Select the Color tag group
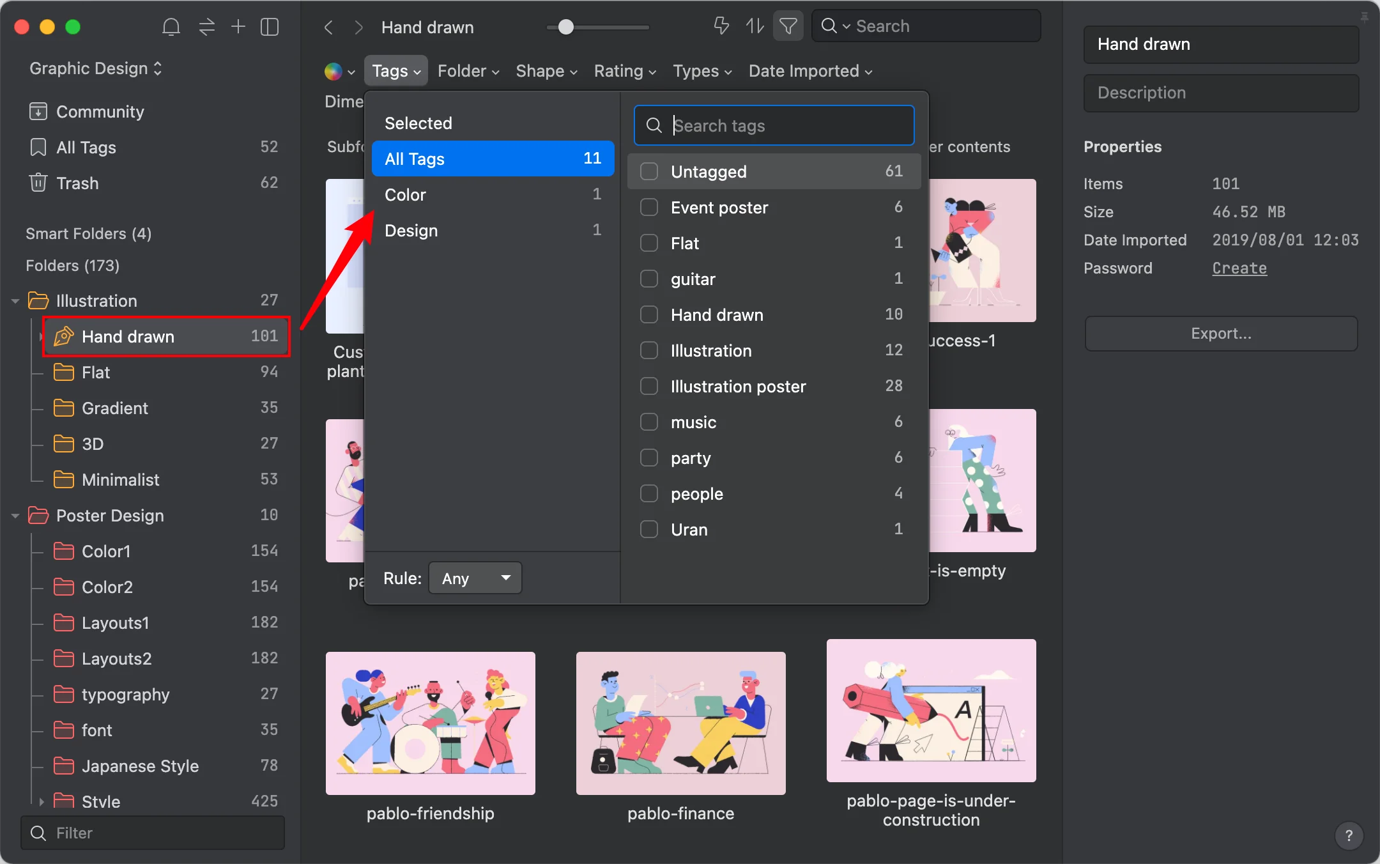 (493, 194)
